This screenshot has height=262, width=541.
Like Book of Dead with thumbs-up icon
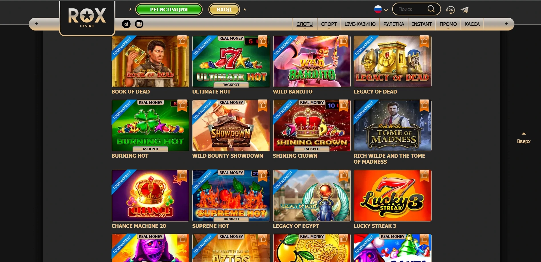tap(182, 41)
